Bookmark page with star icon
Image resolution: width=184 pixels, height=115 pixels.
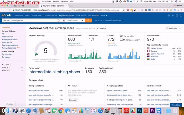click(x=124, y=10)
